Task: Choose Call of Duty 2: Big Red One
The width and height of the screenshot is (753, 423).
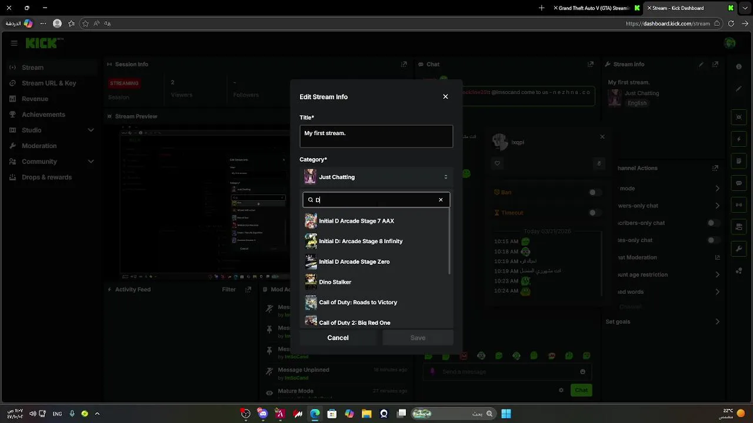Action: (x=376, y=321)
